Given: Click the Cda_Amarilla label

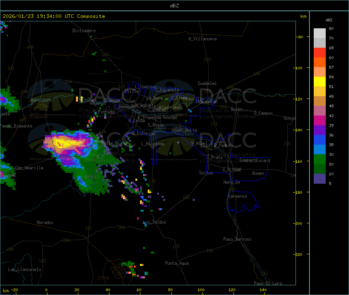Looking at the screenshot, I should click(x=29, y=168).
